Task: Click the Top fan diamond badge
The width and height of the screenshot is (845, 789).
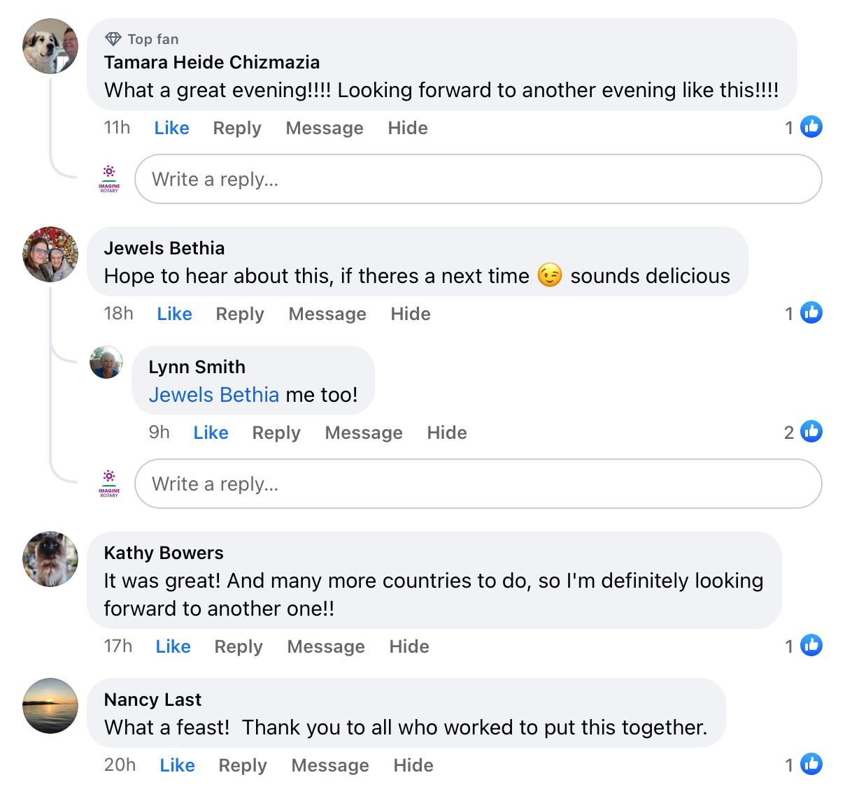Action: 113,39
